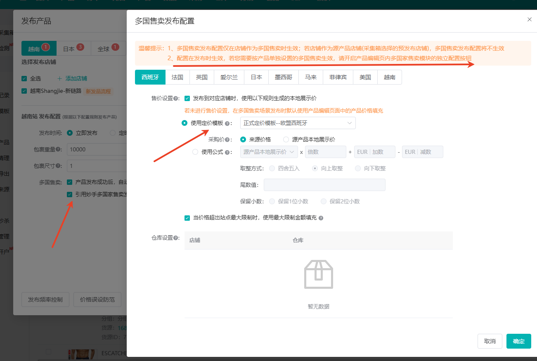Choose 来源价格 as the 采购价
Screen dimensions: 537x361
tap(243, 139)
